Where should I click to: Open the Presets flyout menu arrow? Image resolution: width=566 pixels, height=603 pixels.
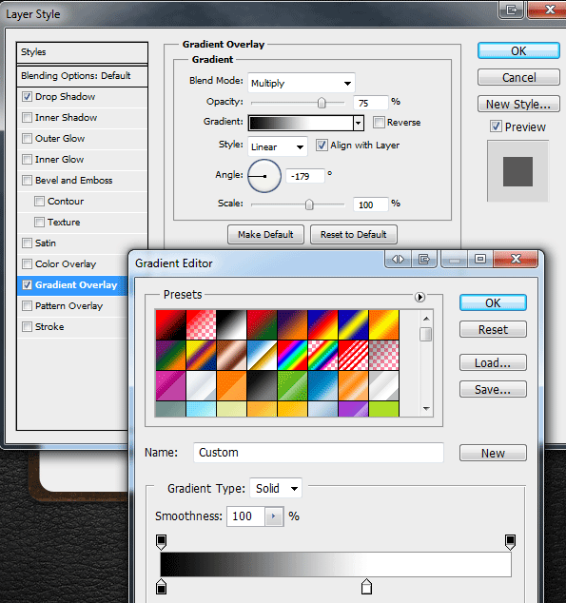click(420, 297)
